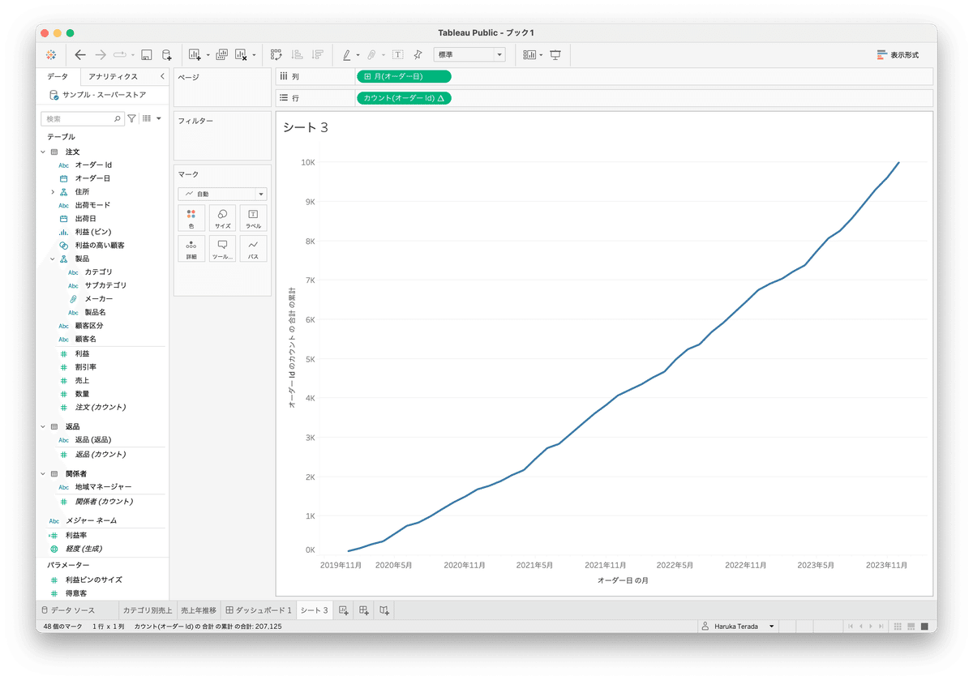Swap rows and columns

tap(276, 55)
